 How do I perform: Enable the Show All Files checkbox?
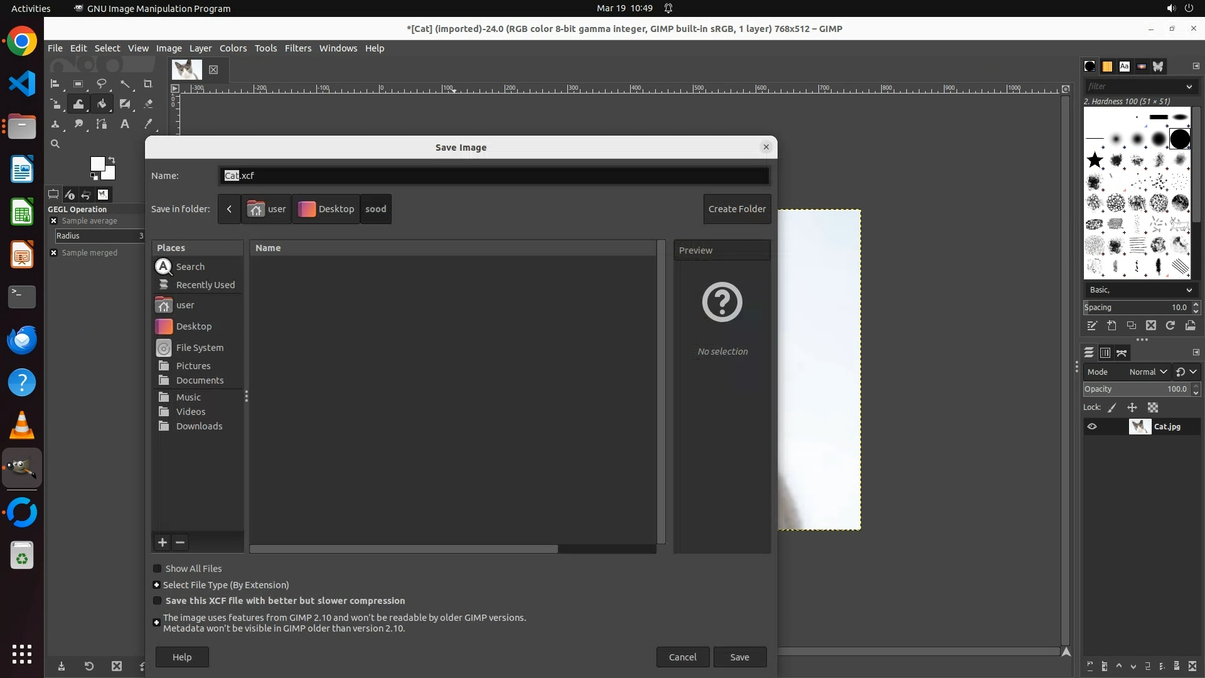(x=158, y=569)
